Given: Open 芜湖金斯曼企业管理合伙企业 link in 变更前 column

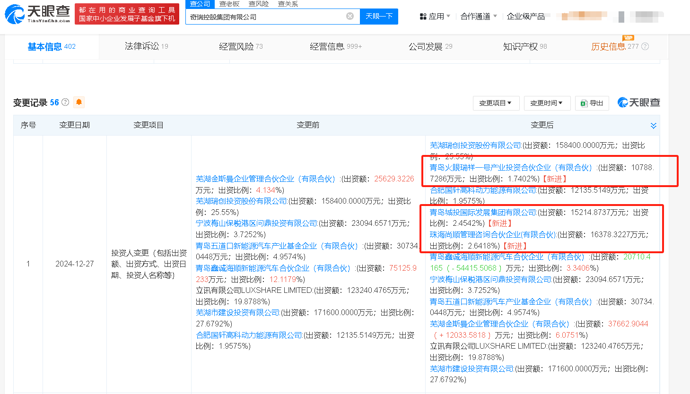Looking at the screenshot, I should click(266, 179).
